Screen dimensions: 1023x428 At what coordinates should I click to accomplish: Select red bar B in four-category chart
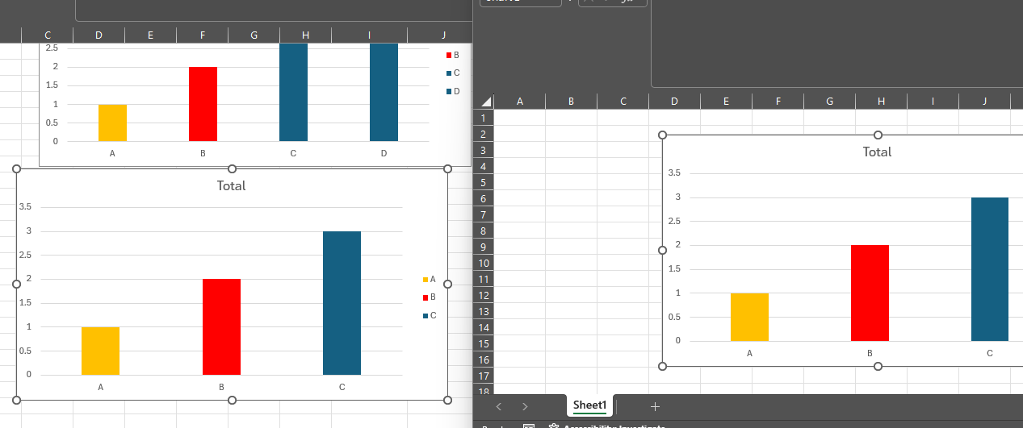pyautogui.click(x=203, y=104)
